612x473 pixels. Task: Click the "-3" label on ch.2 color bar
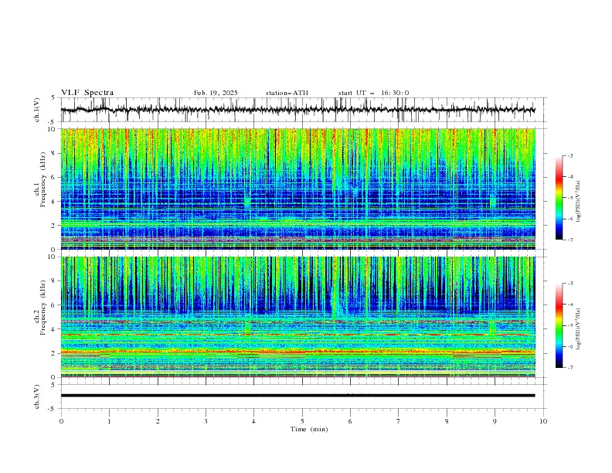coord(570,284)
